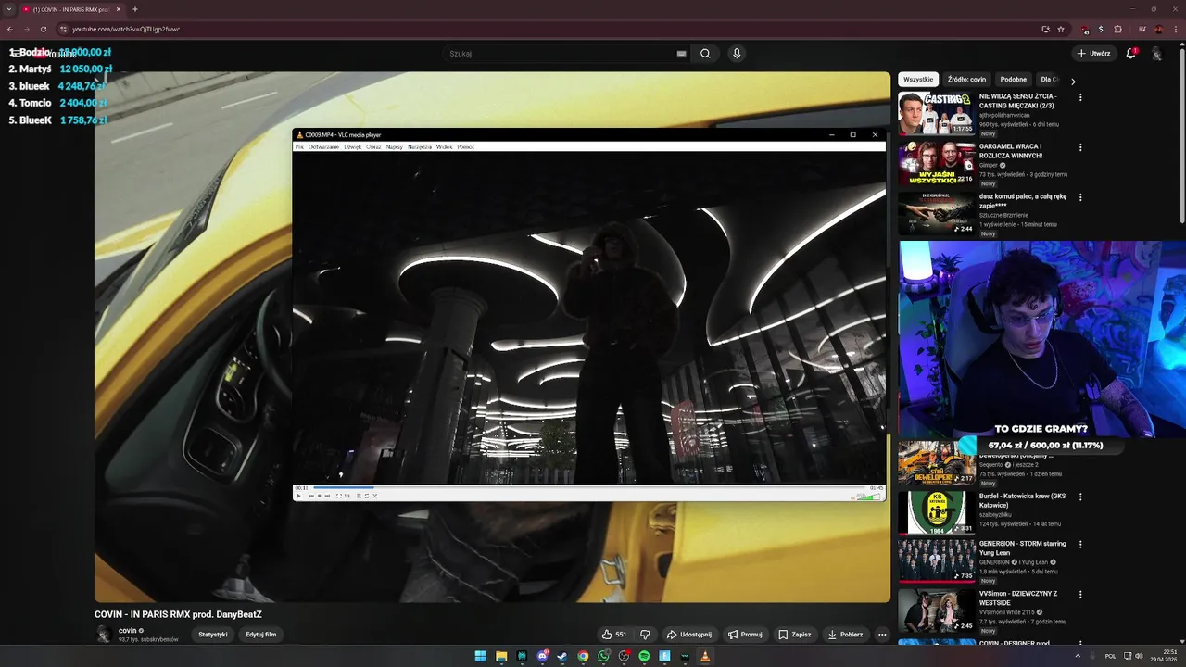1186x667 pixels.
Task: Open Steam from the taskbar
Action: tap(562, 656)
